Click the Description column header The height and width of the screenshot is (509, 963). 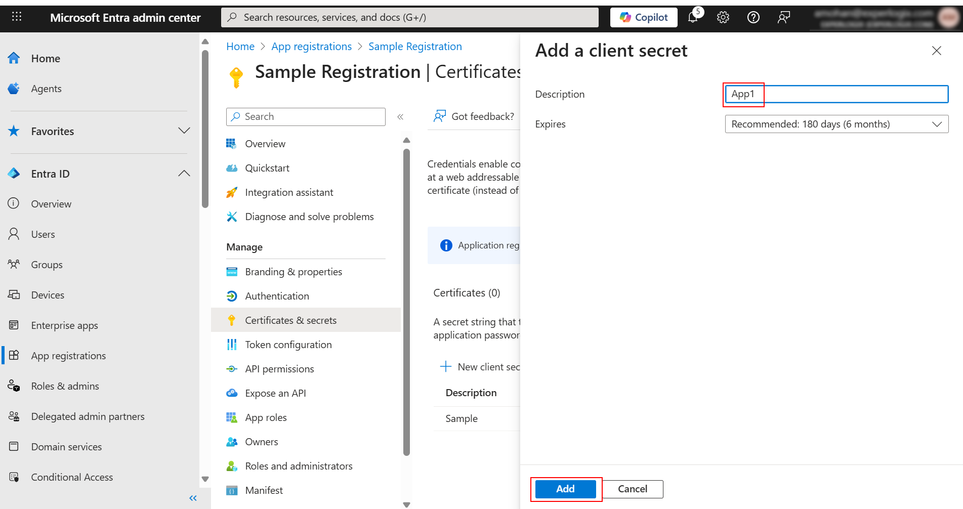pos(471,393)
